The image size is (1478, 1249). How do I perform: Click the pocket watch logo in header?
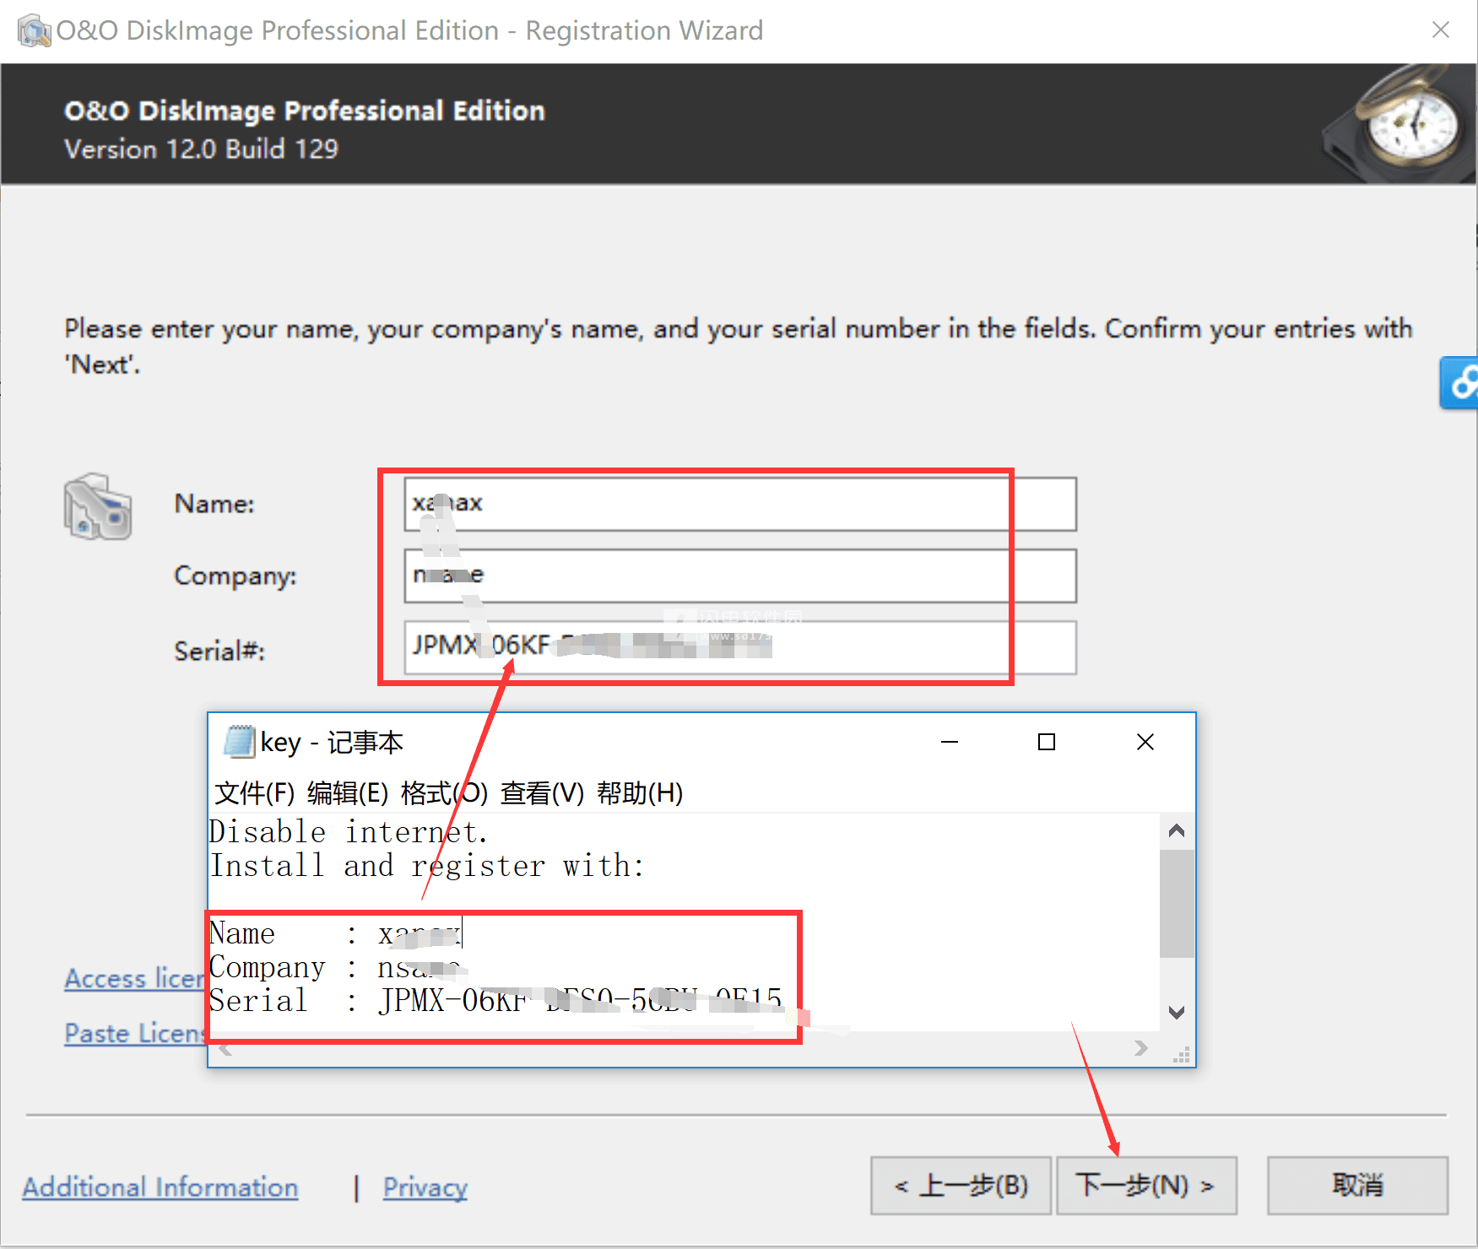[x=1399, y=123]
